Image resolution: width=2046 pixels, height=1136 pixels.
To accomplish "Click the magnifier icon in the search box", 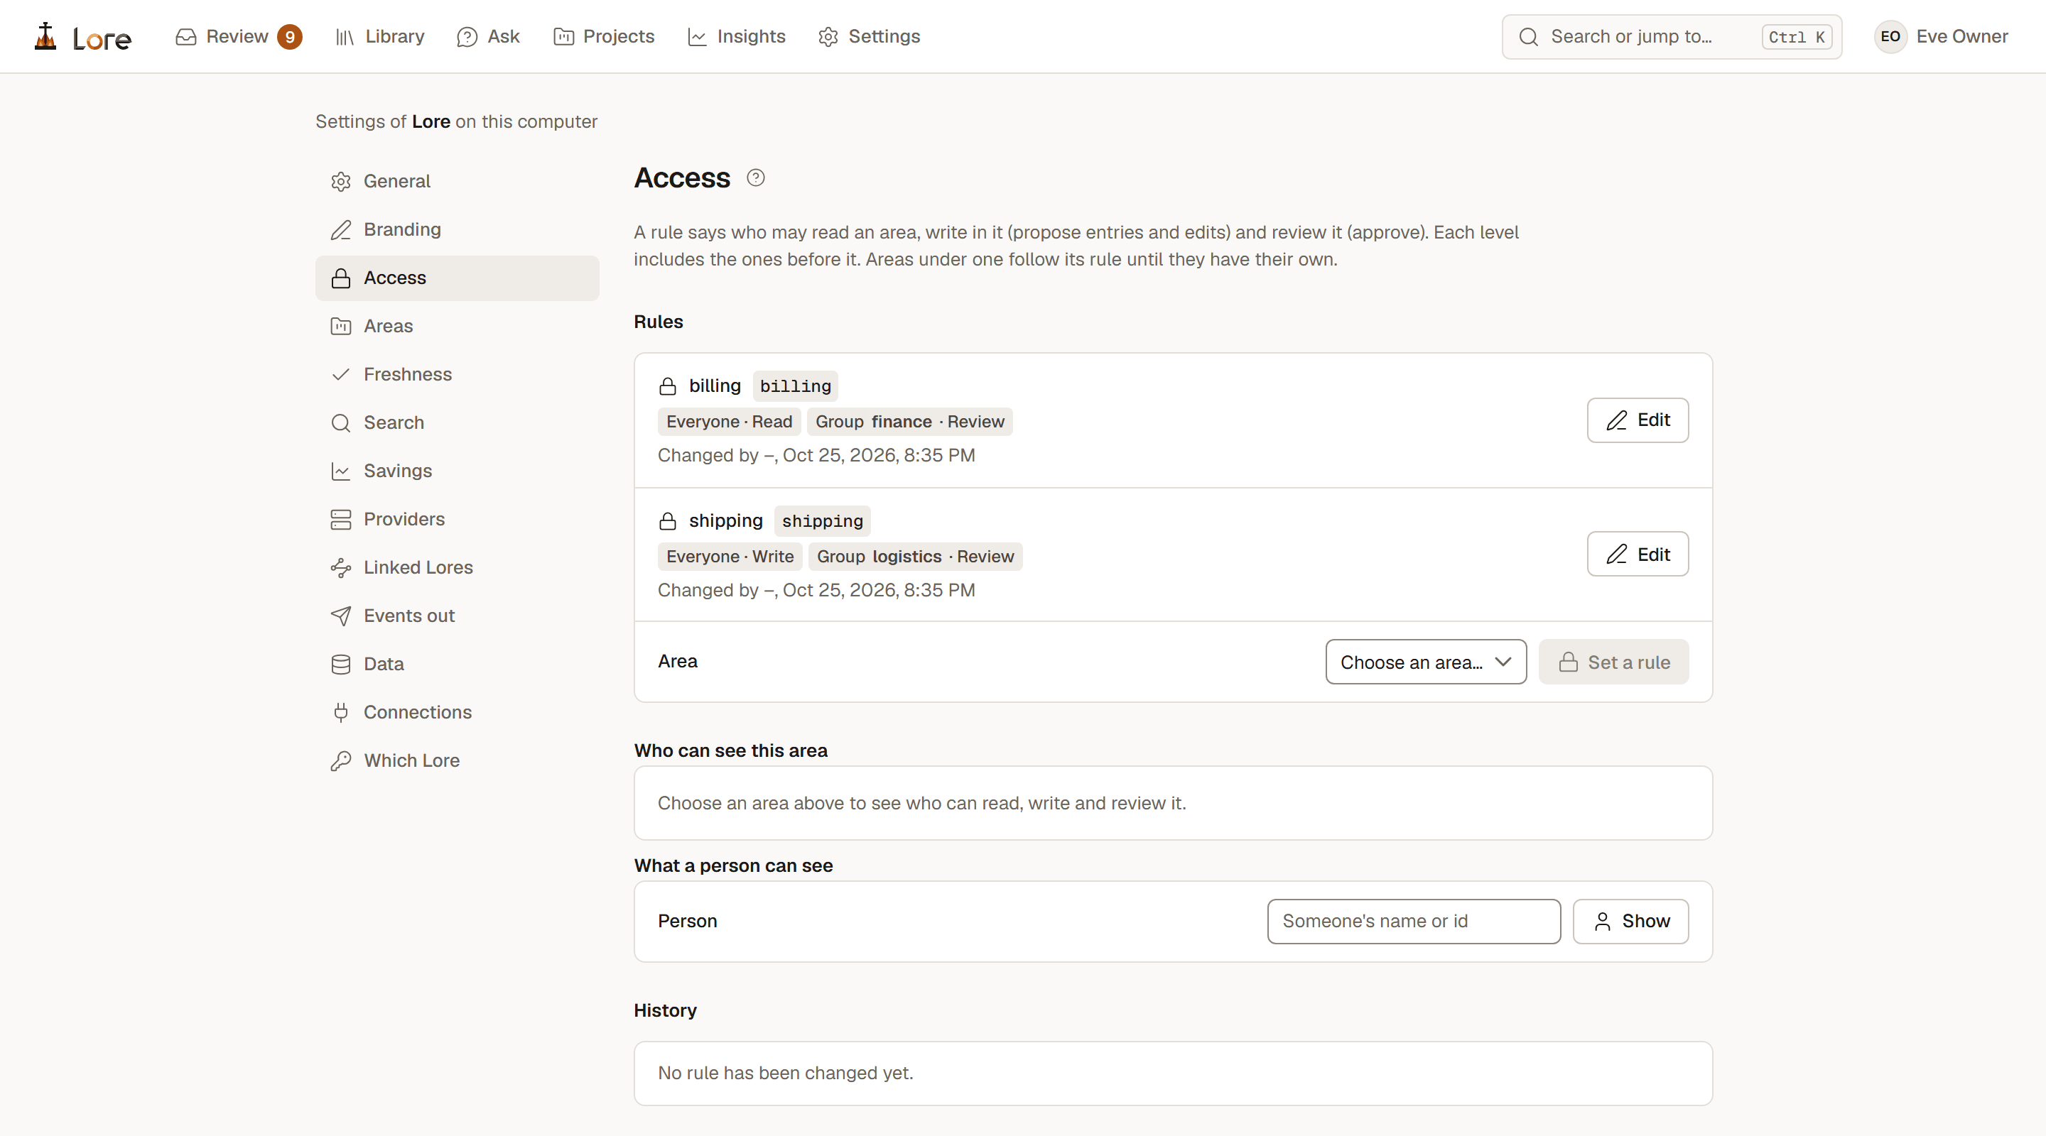I will [1528, 38].
